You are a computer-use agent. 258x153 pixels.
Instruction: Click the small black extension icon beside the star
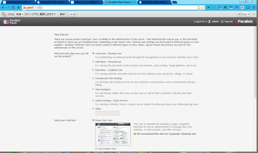(208, 7)
